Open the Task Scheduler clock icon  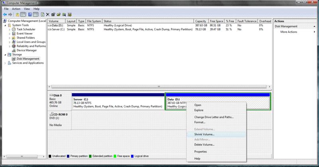click(14, 30)
